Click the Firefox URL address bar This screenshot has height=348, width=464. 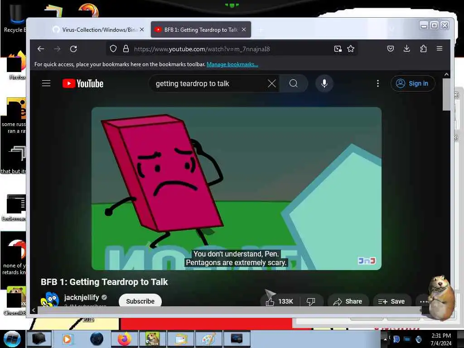click(231, 49)
